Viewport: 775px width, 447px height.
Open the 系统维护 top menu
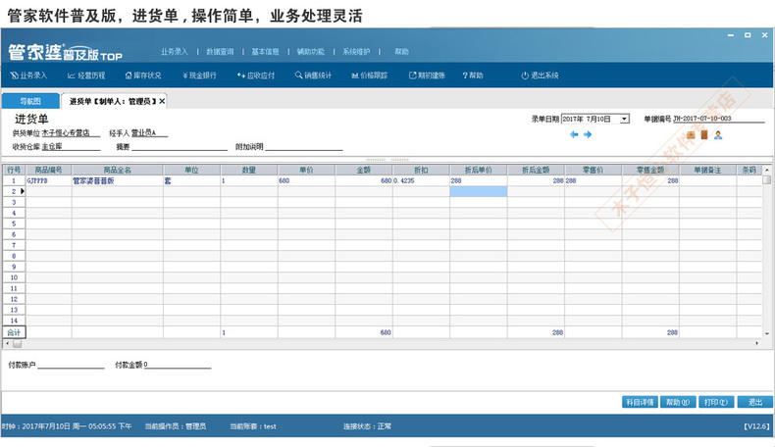[356, 51]
